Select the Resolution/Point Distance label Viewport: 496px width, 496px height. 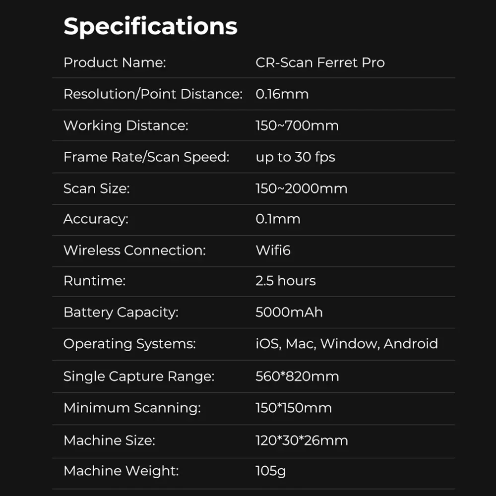[153, 94]
